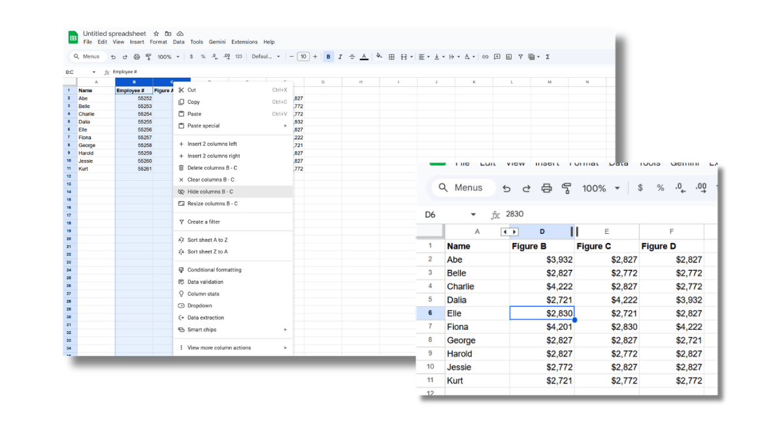
Task: Apply currency format in back window toolbar
Action: click(191, 57)
